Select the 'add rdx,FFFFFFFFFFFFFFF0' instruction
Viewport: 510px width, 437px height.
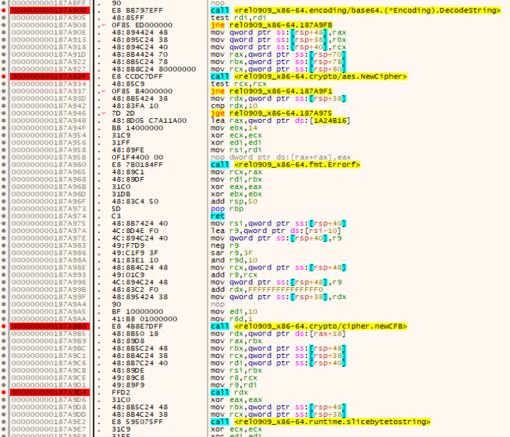(x=266, y=290)
